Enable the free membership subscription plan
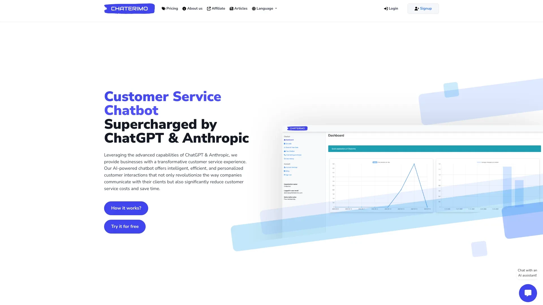The height and width of the screenshot is (305, 543). point(290,199)
